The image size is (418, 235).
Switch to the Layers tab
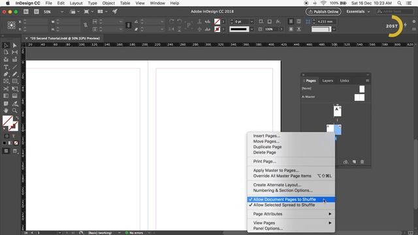coord(328,80)
